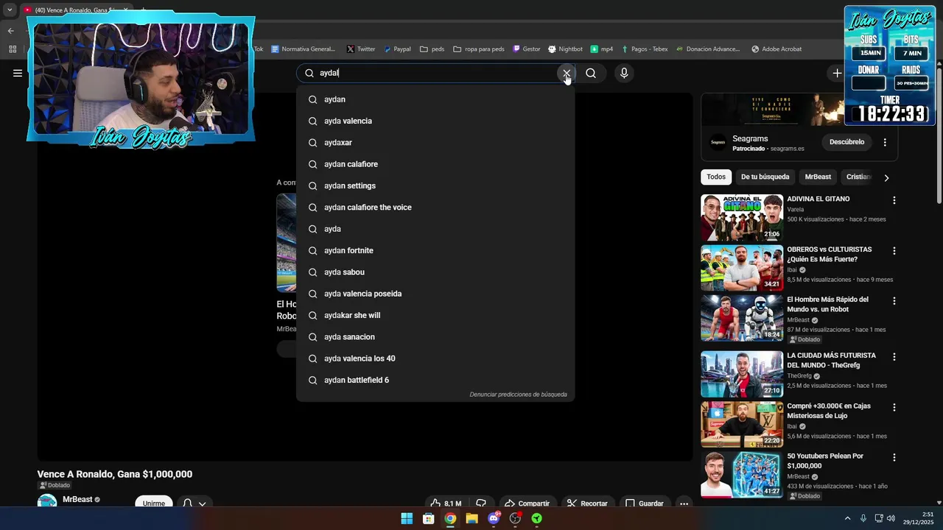943x530 pixels.
Task: Open ADIVINA EL GITANO video thumbnail
Action: 742,218
